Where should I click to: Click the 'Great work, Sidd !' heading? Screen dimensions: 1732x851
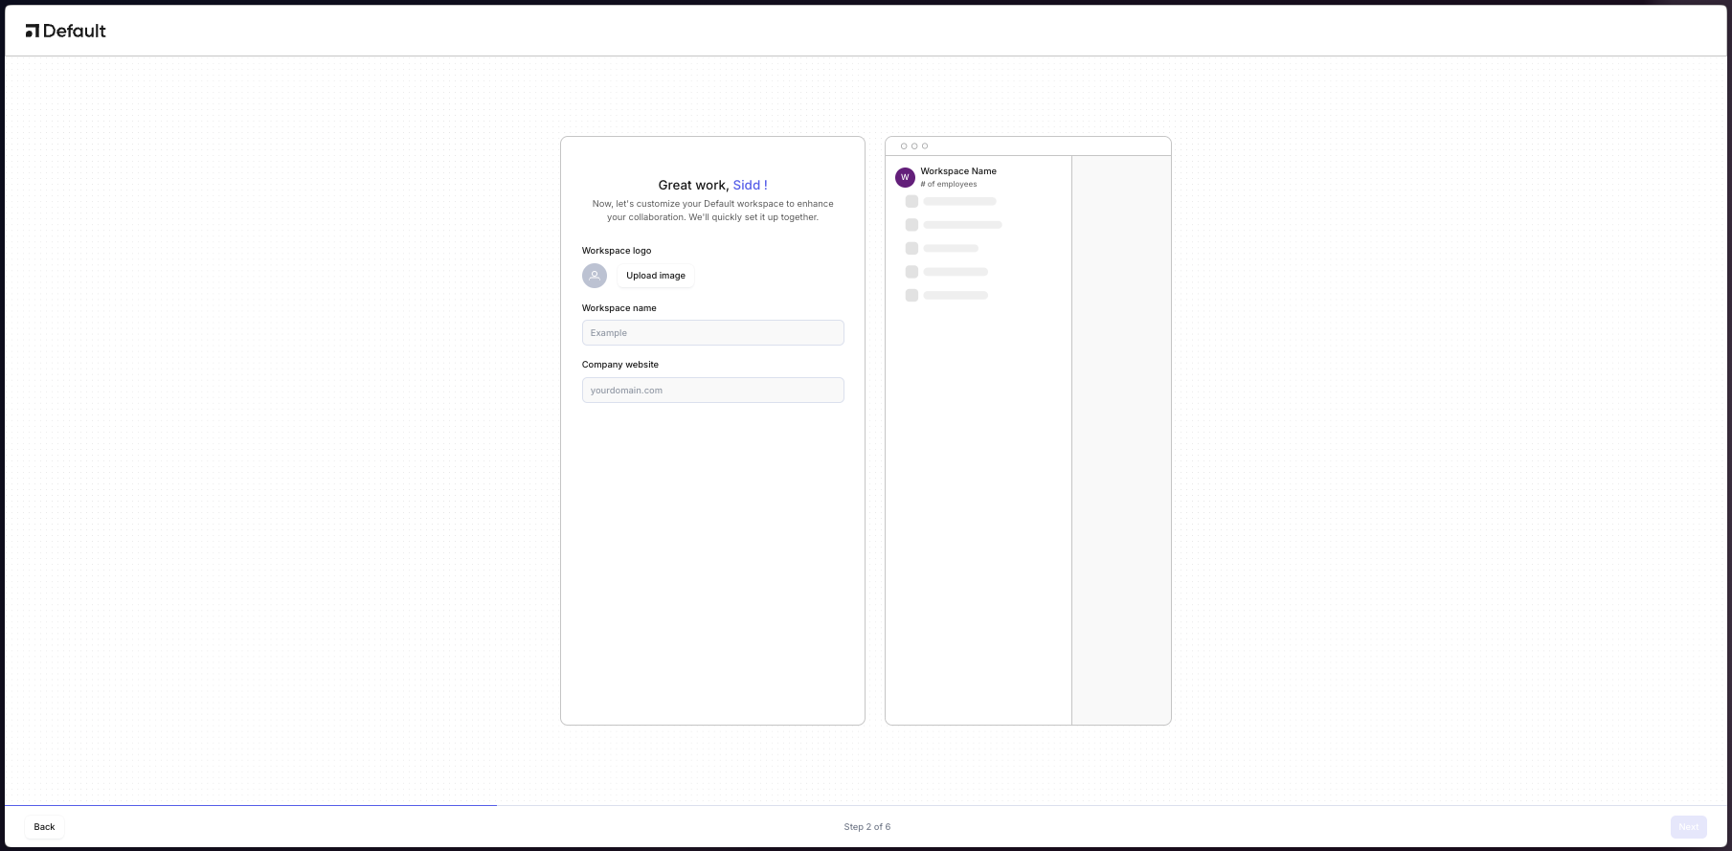click(x=712, y=185)
